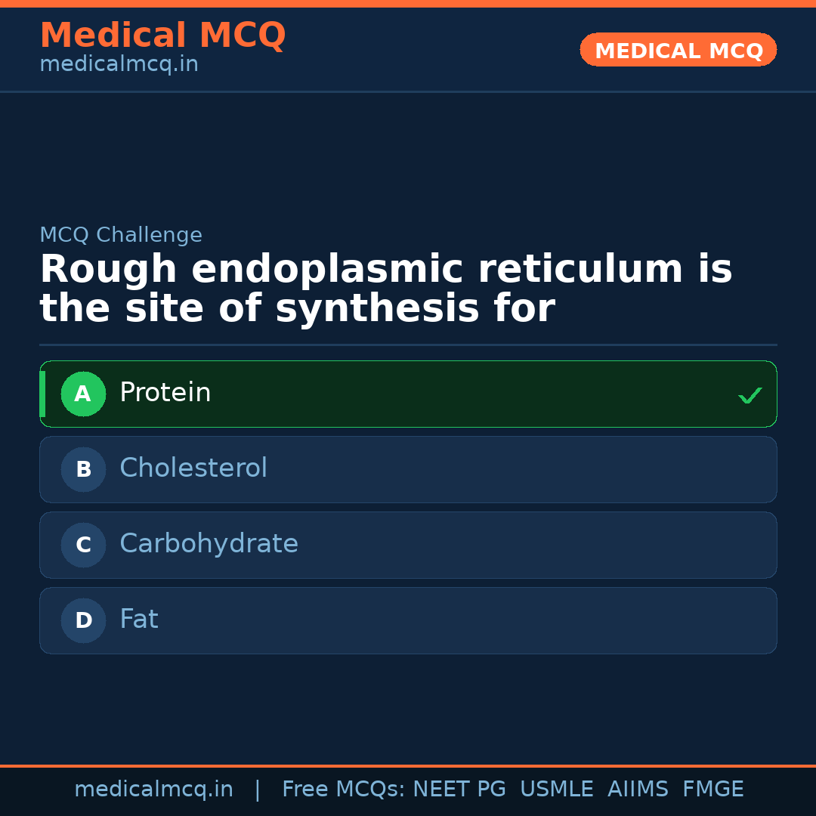Click the MCQ Challenge label

click(x=121, y=235)
